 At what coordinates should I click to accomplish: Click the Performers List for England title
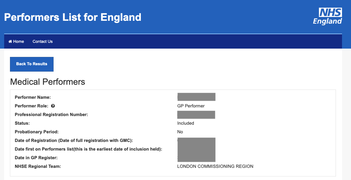click(x=73, y=17)
